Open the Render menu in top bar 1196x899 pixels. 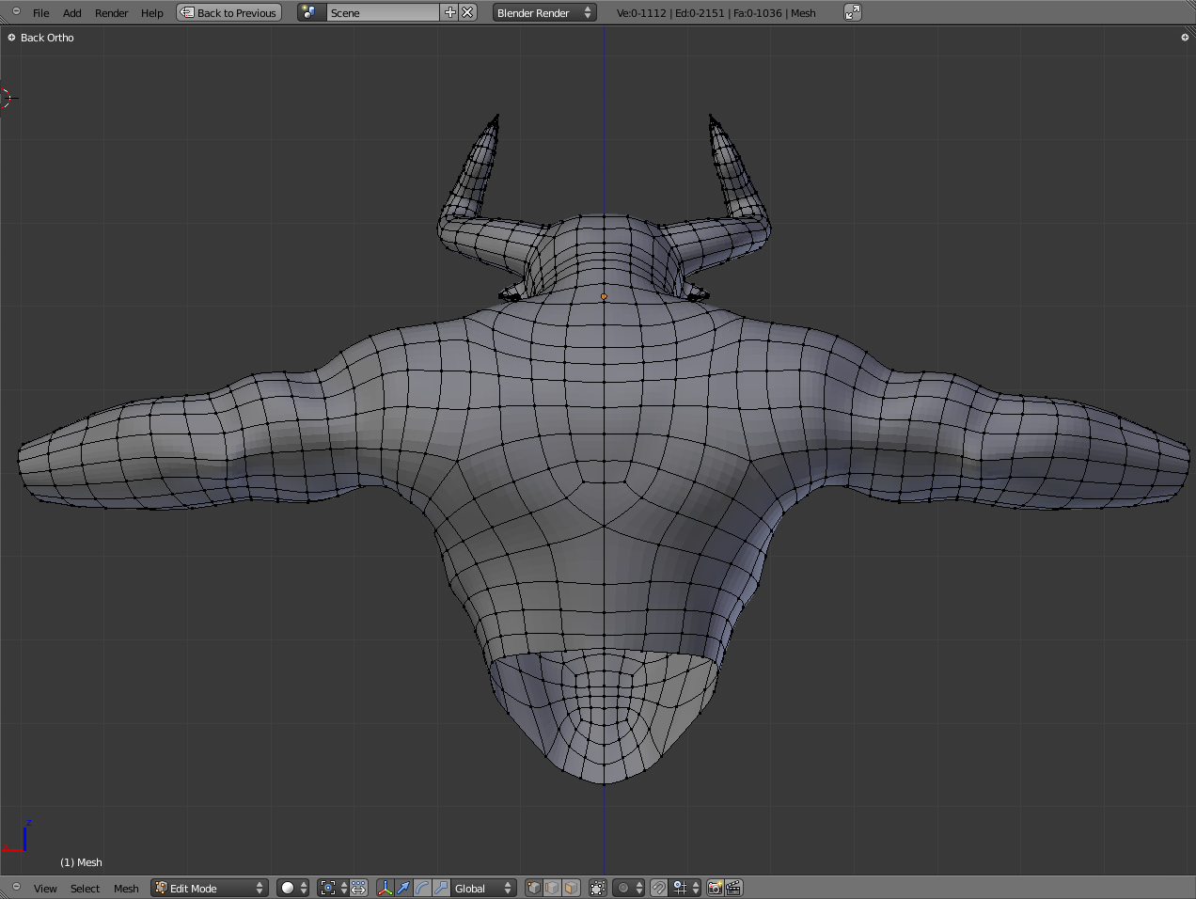click(x=111, y=13)
